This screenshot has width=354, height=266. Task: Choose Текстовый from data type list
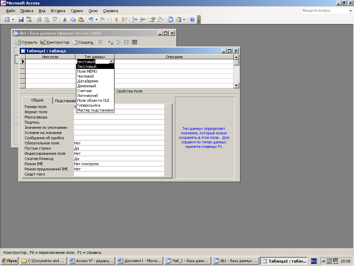point(95,66)
